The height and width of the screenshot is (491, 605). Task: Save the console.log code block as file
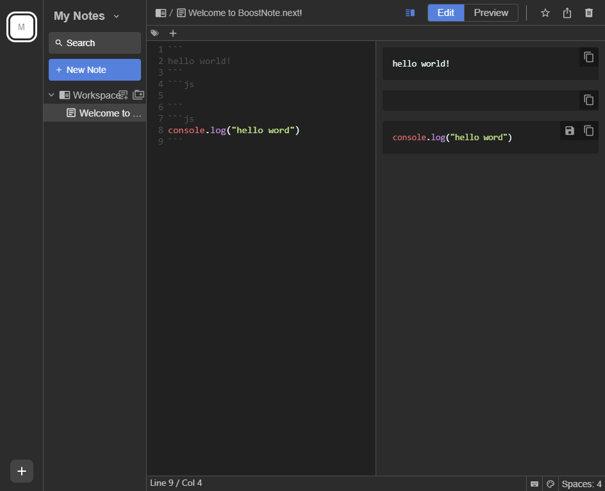coord(570,131)
